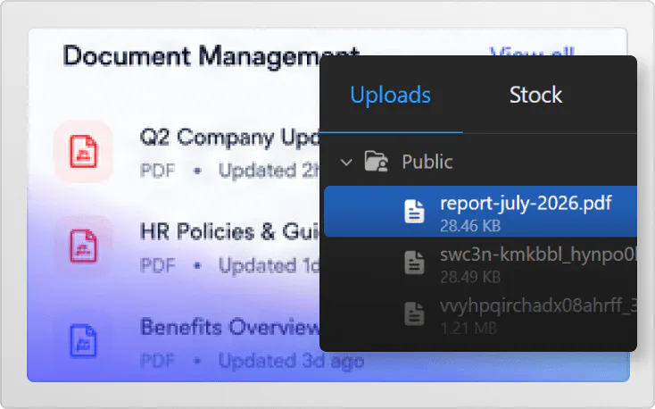The width and height of the screenshot is (655, 409).
Task: Click the 1.21 MB size text
Action: tap(468, 329)
